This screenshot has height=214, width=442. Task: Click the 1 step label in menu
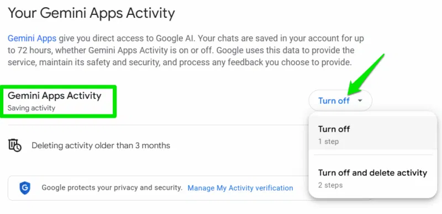click(328, 141)
